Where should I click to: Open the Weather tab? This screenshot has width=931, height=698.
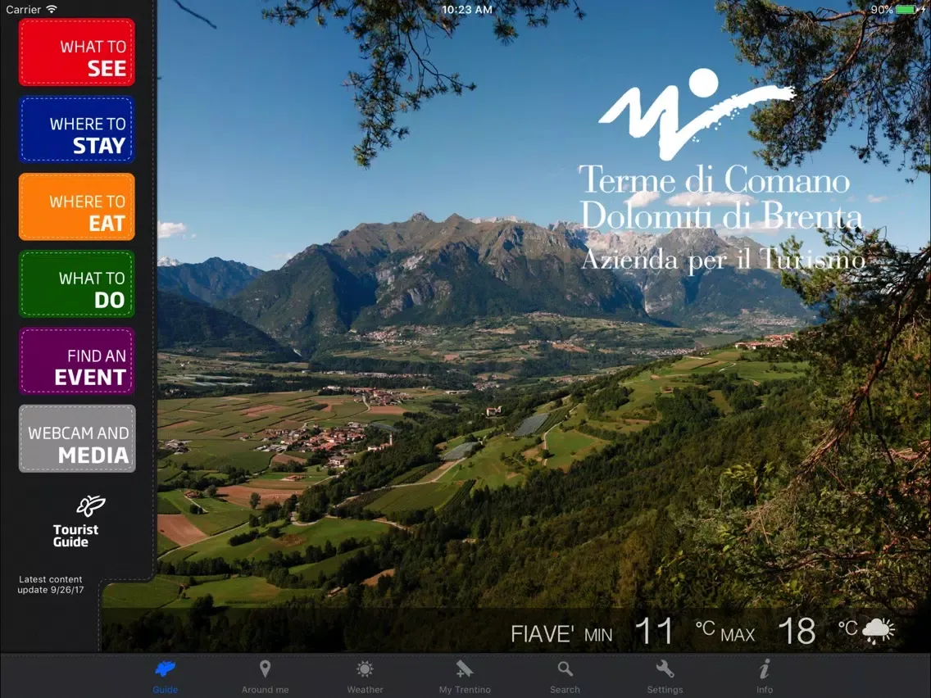pyautogui.click(x=365, y=677)
